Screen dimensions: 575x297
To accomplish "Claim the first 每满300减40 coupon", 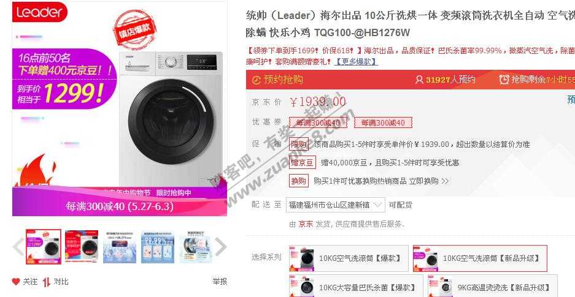I will coord(318,122).
